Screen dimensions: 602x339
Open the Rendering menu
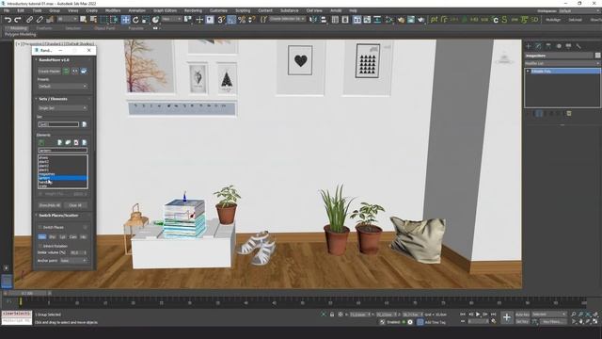click(193, 10)
